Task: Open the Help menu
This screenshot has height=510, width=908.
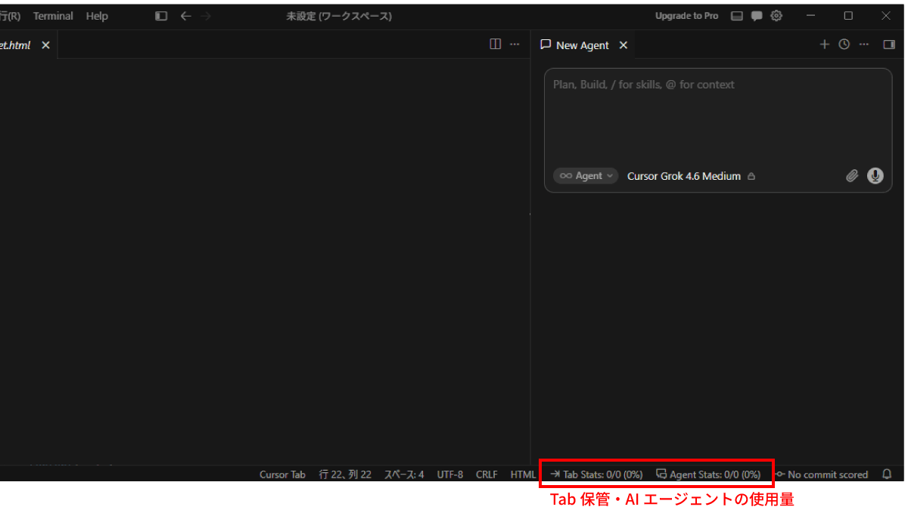Action: [x=97, y=16]
